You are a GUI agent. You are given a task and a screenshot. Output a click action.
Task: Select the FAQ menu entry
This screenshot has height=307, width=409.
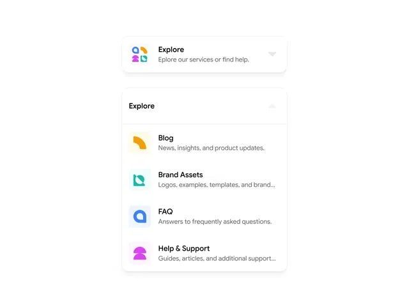coord(204,216)
